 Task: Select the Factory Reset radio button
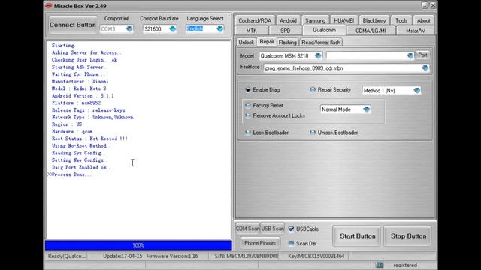click(x=248, y=105)
